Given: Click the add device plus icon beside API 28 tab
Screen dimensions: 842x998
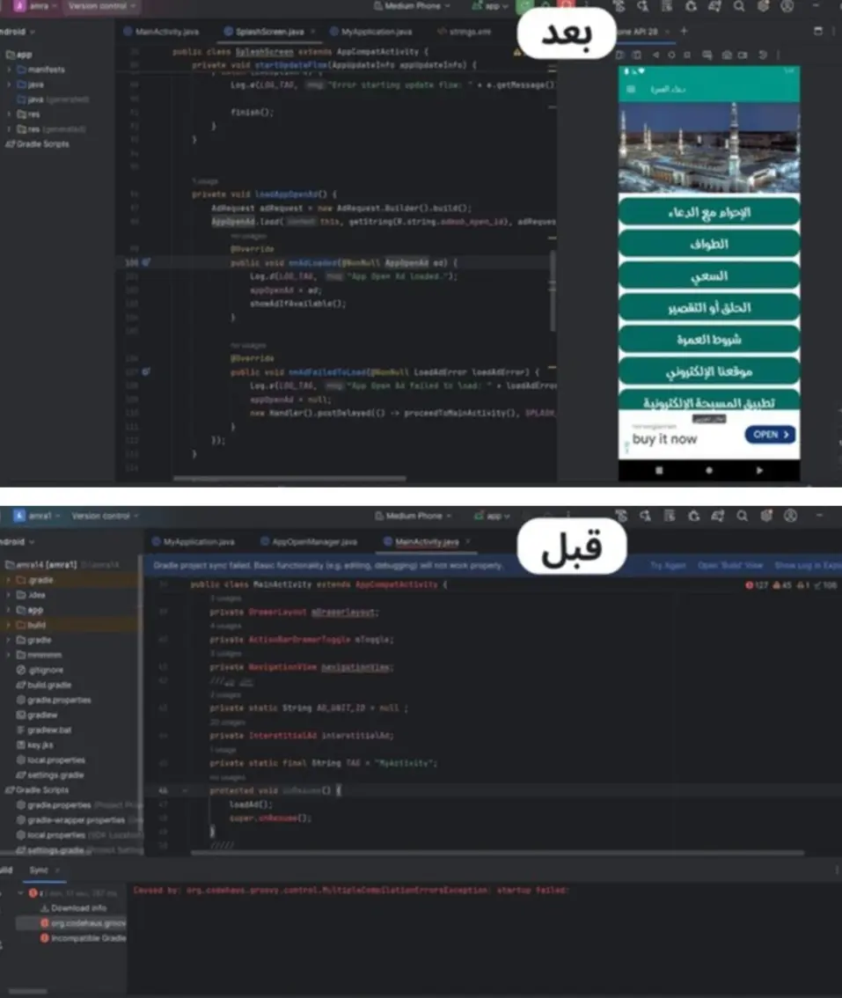Looking at the screenshot, I should 685,31.
